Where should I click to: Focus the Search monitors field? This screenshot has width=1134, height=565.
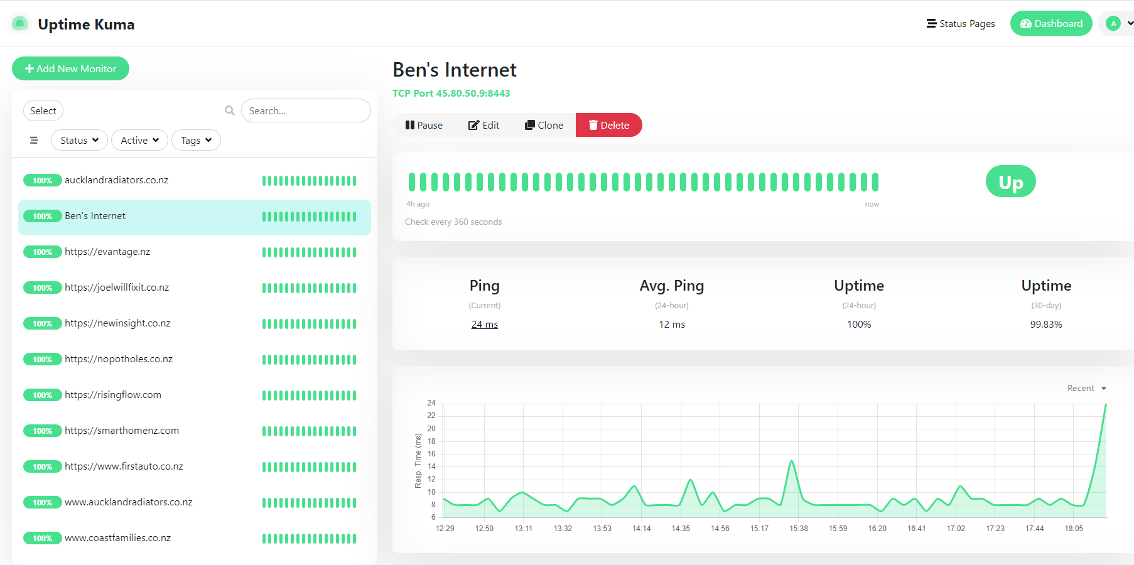[x=306, y=110]
